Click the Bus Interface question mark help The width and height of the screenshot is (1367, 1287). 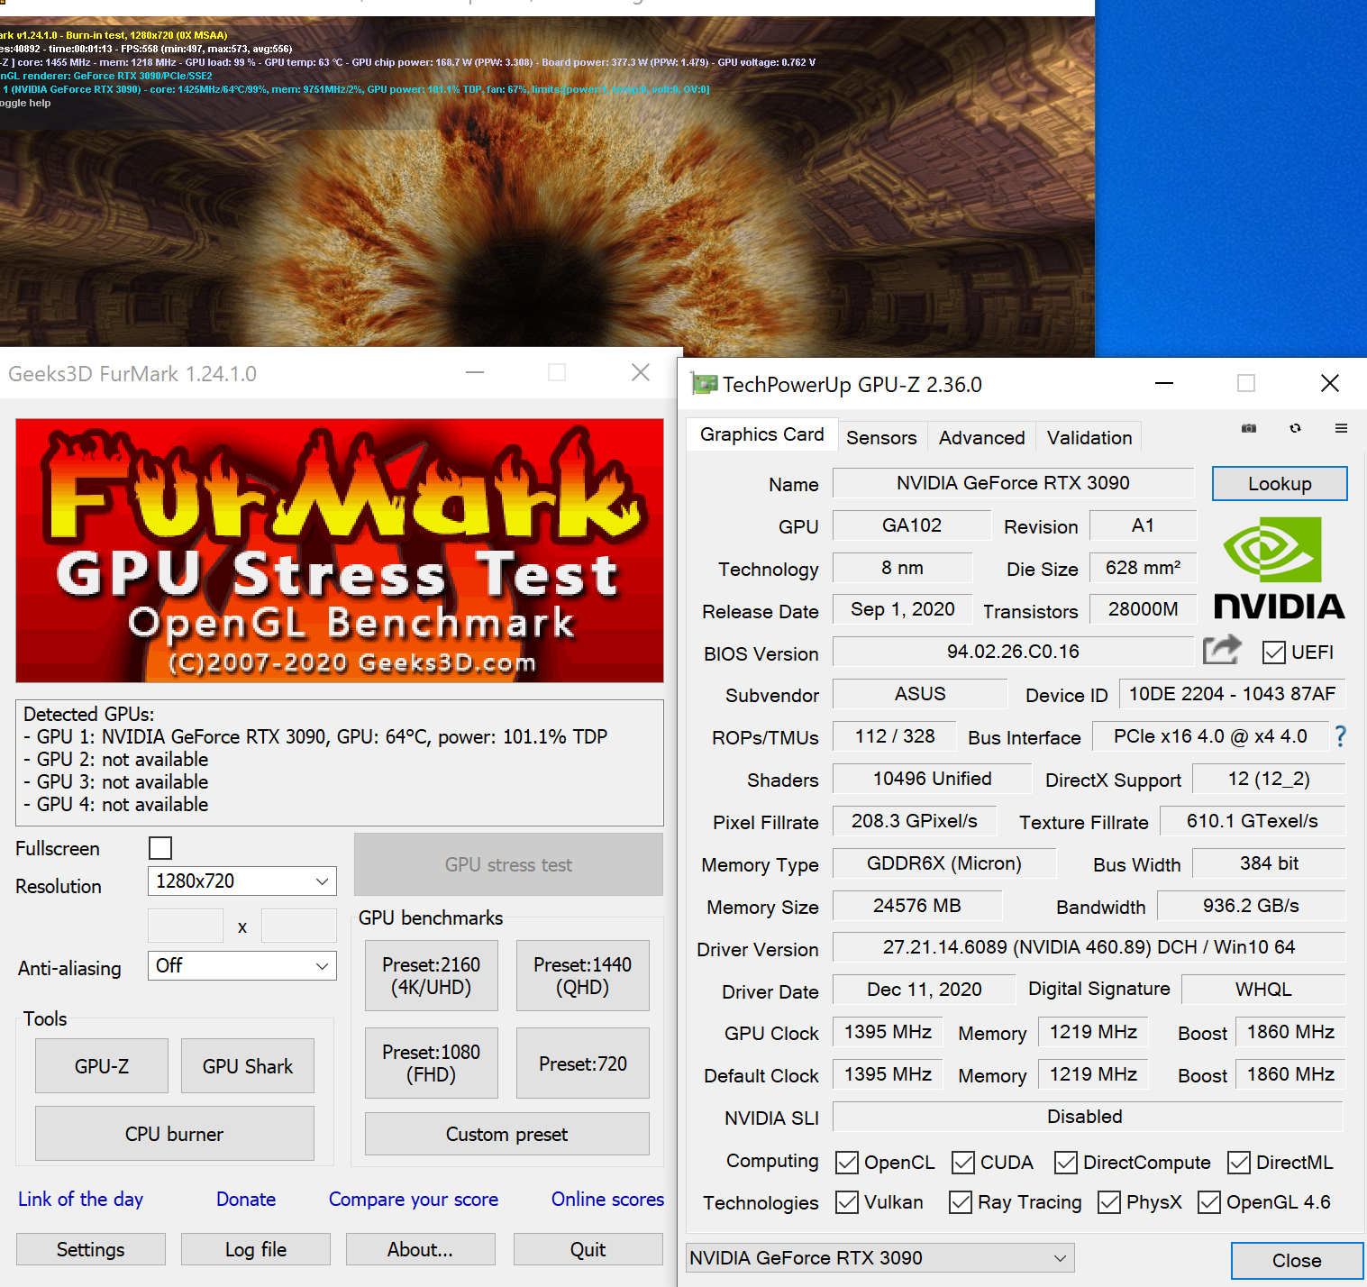[1341, 736]
